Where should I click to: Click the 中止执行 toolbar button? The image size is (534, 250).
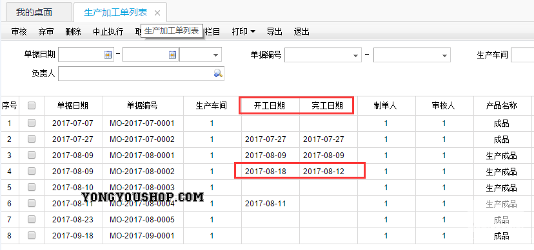108,32
